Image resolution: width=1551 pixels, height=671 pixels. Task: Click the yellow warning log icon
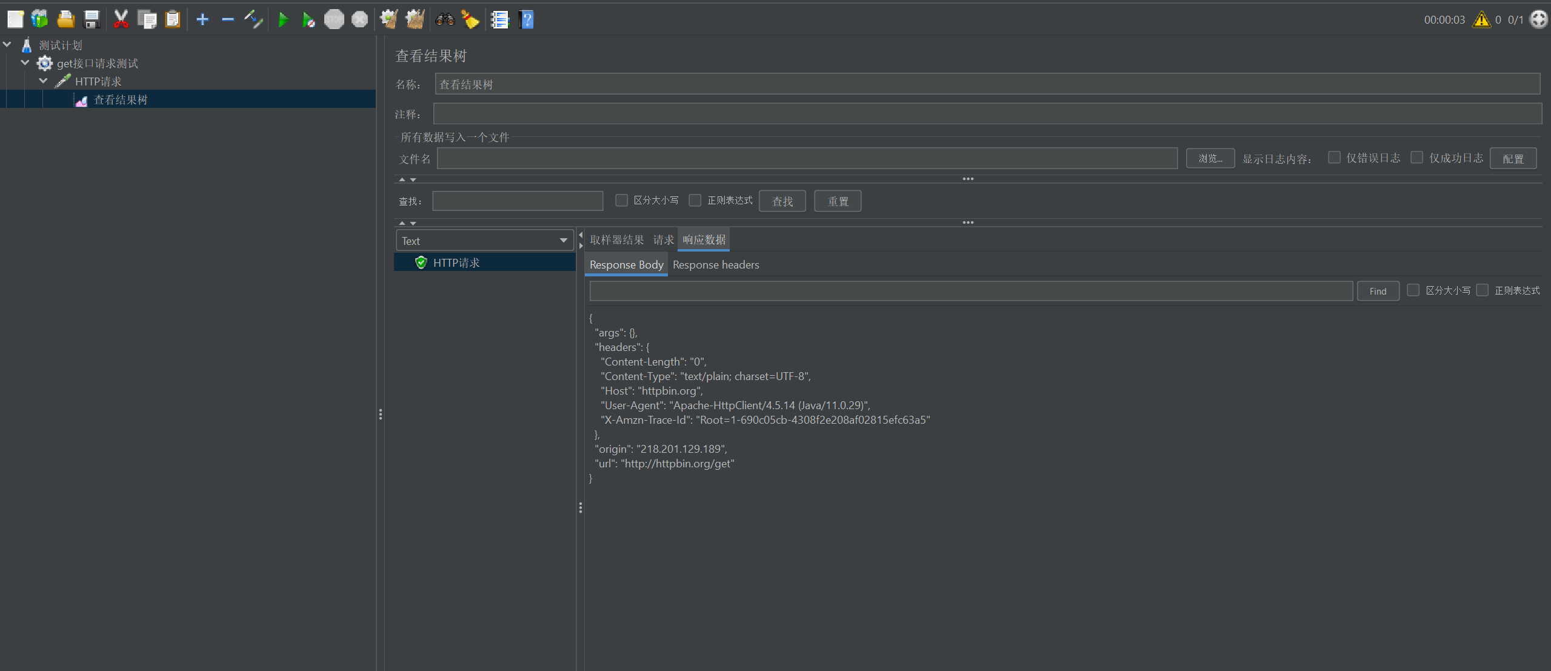pyautogui.click(x=1481, y=19)
